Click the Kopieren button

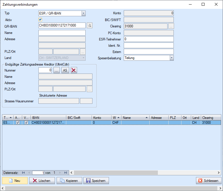pyautogui.click(x=69, y=181)
